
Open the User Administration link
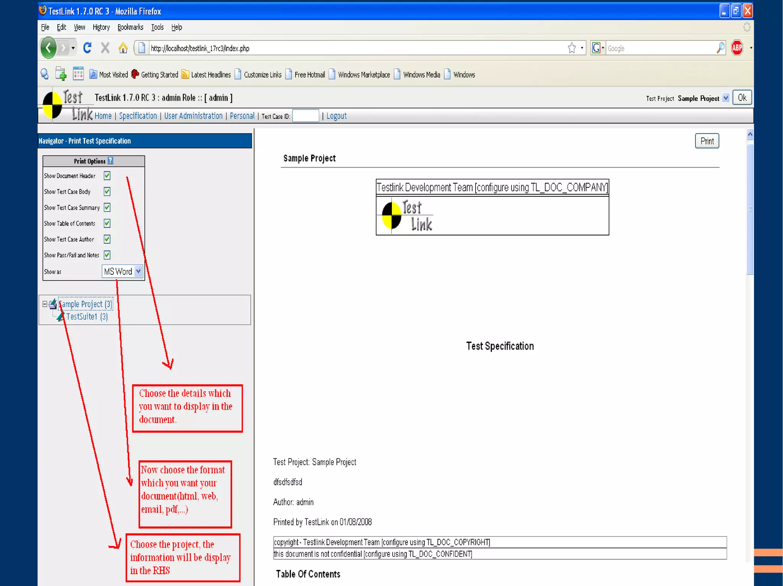[x=193, y=116]
